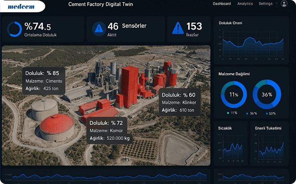
Task: Select the 36% donut chart
Action: 267,94
